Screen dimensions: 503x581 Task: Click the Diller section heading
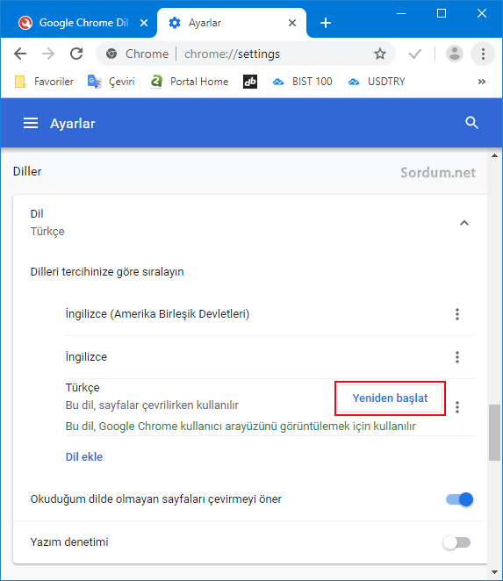pos(27,171)
